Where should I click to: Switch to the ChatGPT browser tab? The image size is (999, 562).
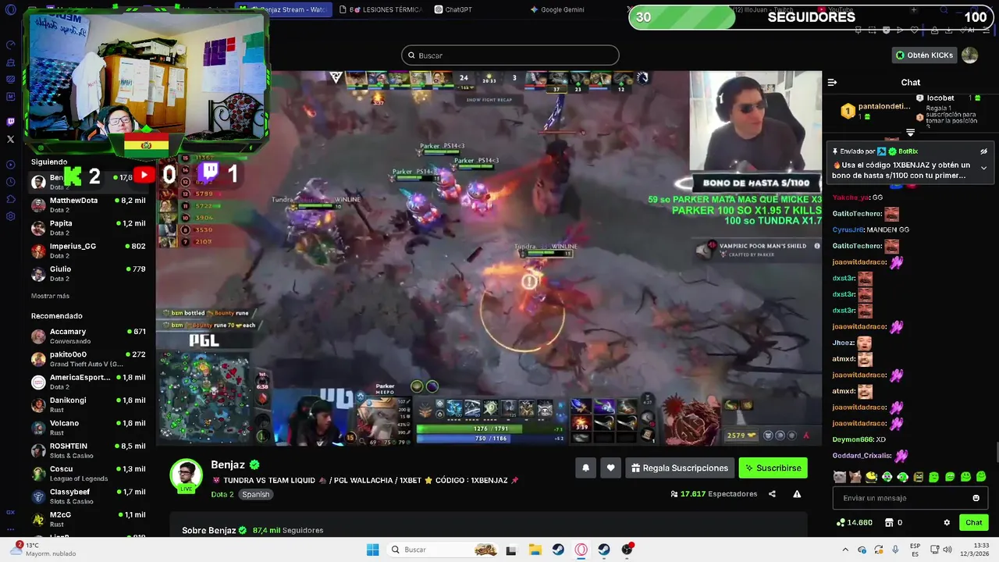(453, 9)
